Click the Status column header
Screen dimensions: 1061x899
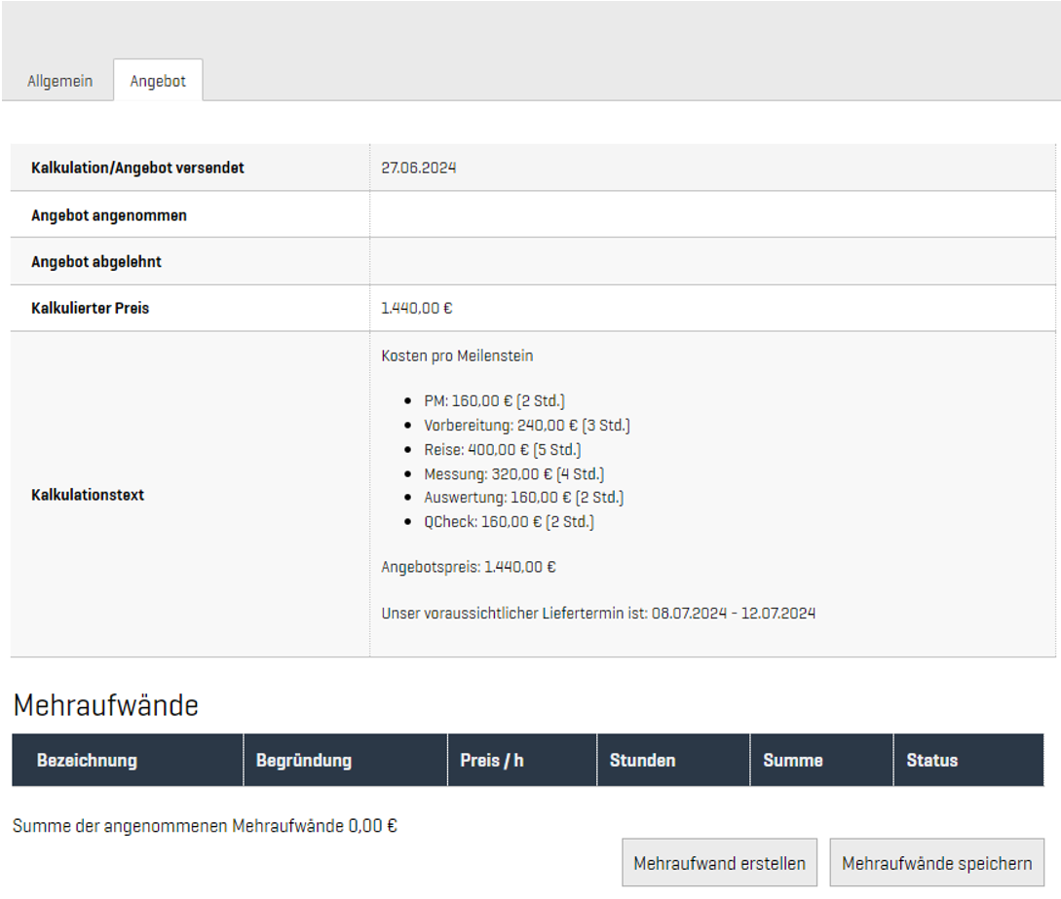[x=931, y=761]
